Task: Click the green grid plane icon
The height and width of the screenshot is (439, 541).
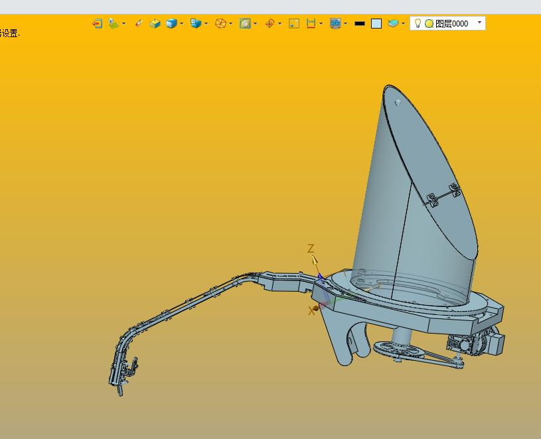Action: tap(114, 23)
